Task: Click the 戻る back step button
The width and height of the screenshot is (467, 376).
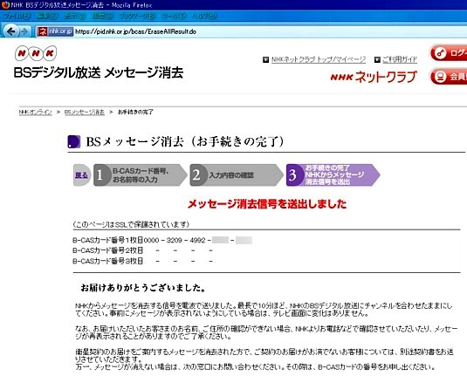Action: point(81,175)
